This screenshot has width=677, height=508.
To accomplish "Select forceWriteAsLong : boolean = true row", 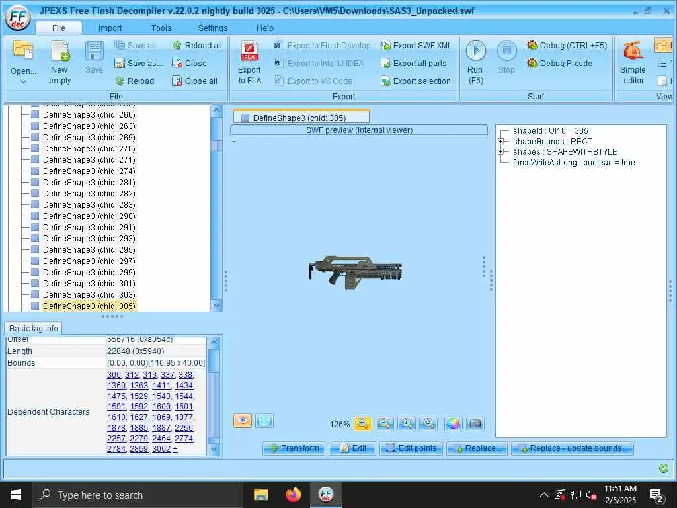I will point(573,163).
